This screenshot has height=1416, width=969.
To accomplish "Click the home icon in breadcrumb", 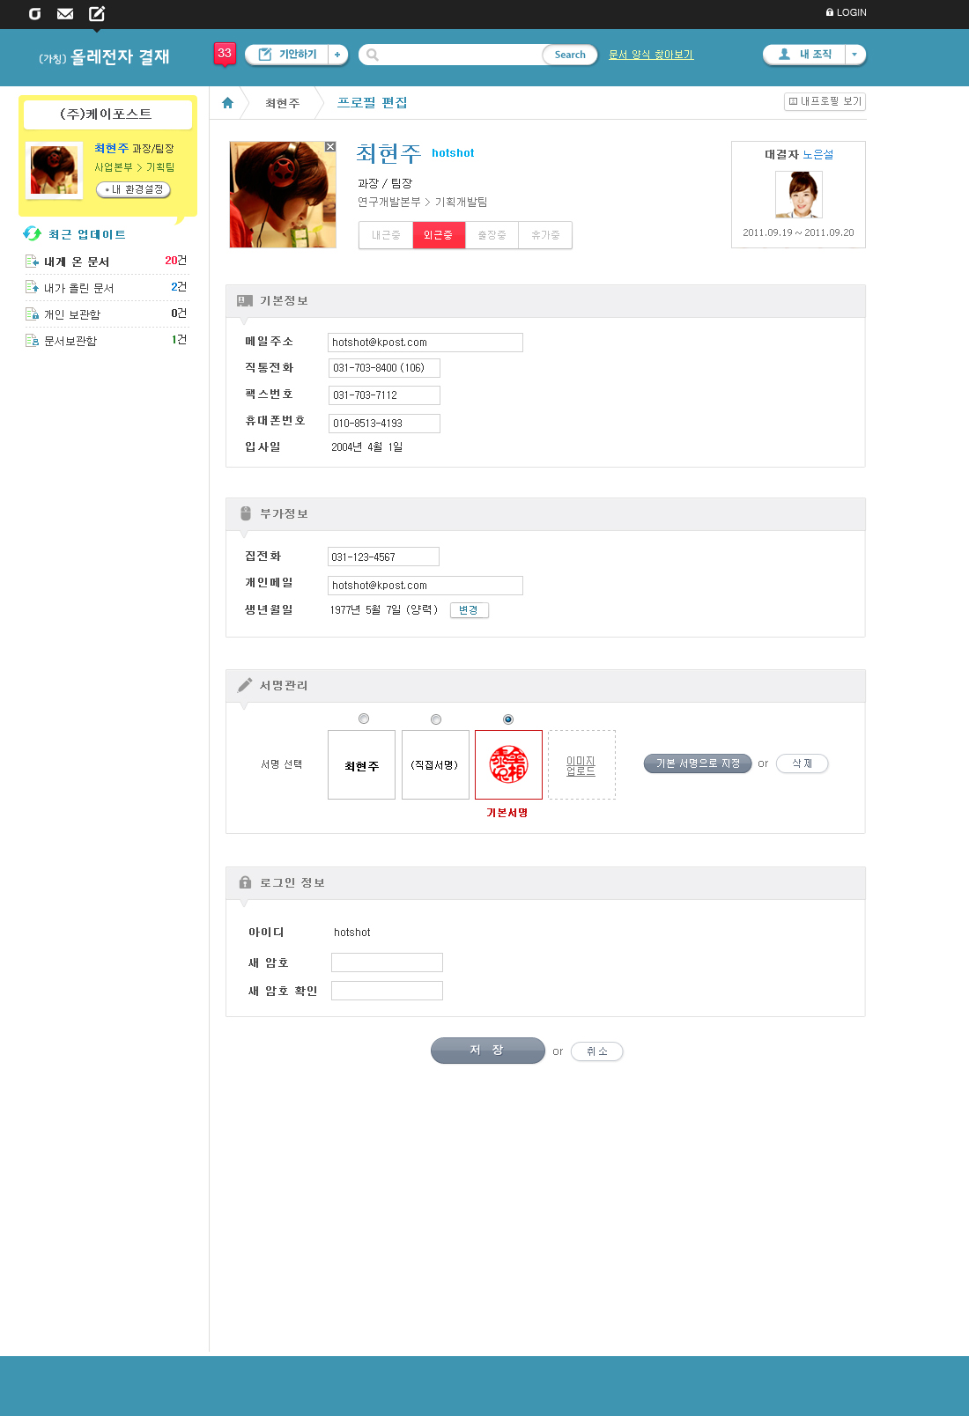I will (x=227, y=103).
